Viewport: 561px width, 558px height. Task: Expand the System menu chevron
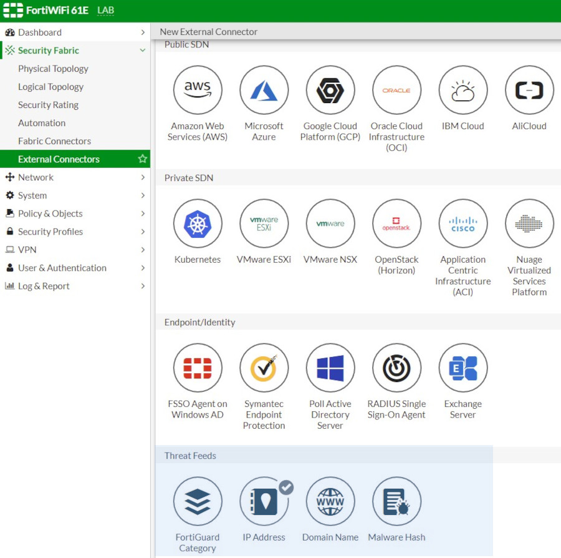coord(143,195)
